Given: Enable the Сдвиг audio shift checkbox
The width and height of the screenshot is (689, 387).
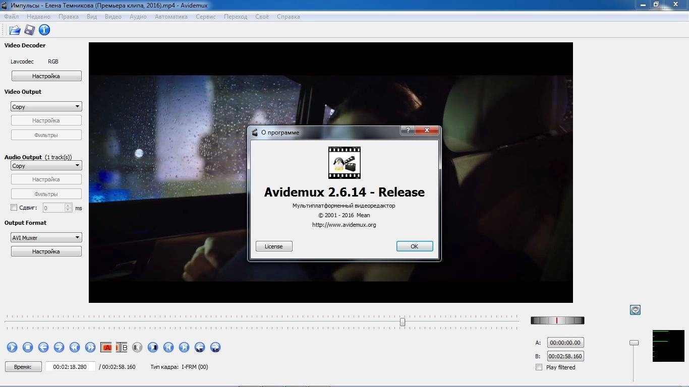Looking at the screenshot, I should click(14, 208).
